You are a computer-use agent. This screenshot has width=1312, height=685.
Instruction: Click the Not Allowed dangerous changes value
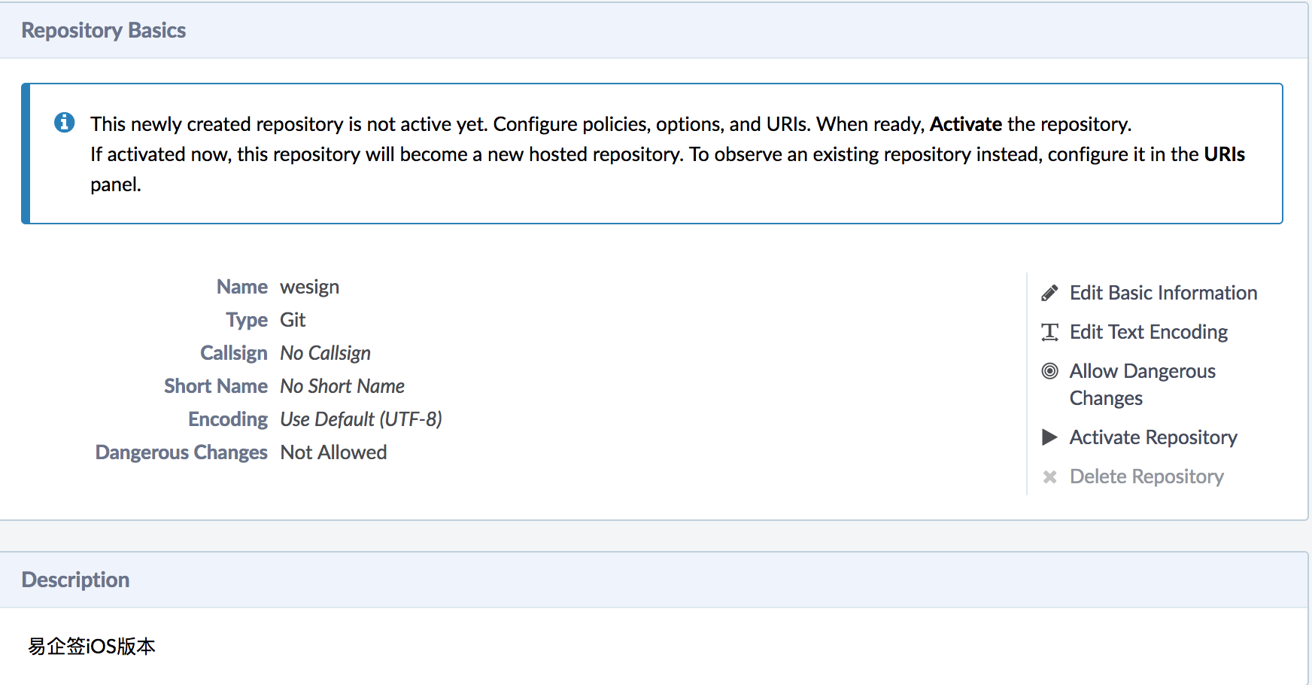pyautogui.click(x=333, y=452)
